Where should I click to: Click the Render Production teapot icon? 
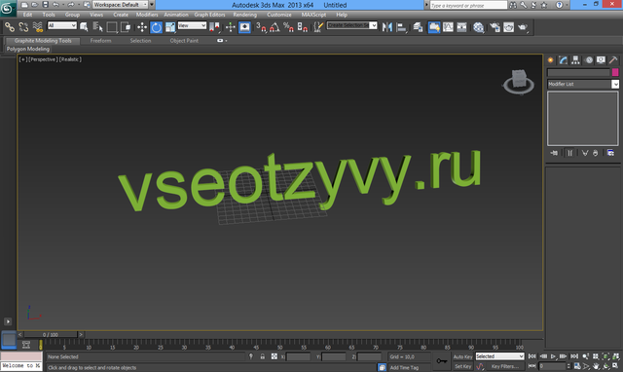coord(523,27)
